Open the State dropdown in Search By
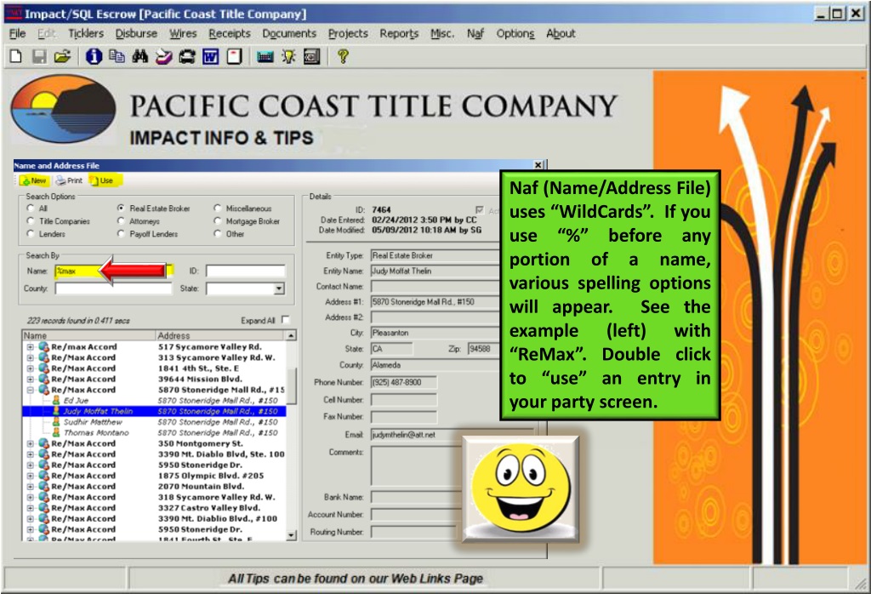Screen dimensions: 871x594 [279, 288]
